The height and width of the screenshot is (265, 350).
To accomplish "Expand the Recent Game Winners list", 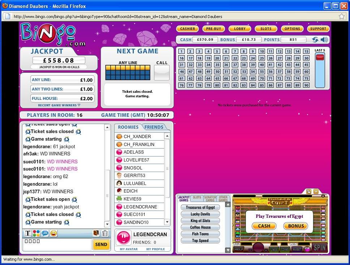I will tap(59, 105).
